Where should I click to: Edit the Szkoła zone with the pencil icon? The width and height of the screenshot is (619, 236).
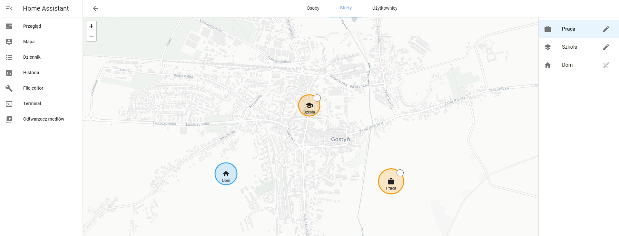606,47
